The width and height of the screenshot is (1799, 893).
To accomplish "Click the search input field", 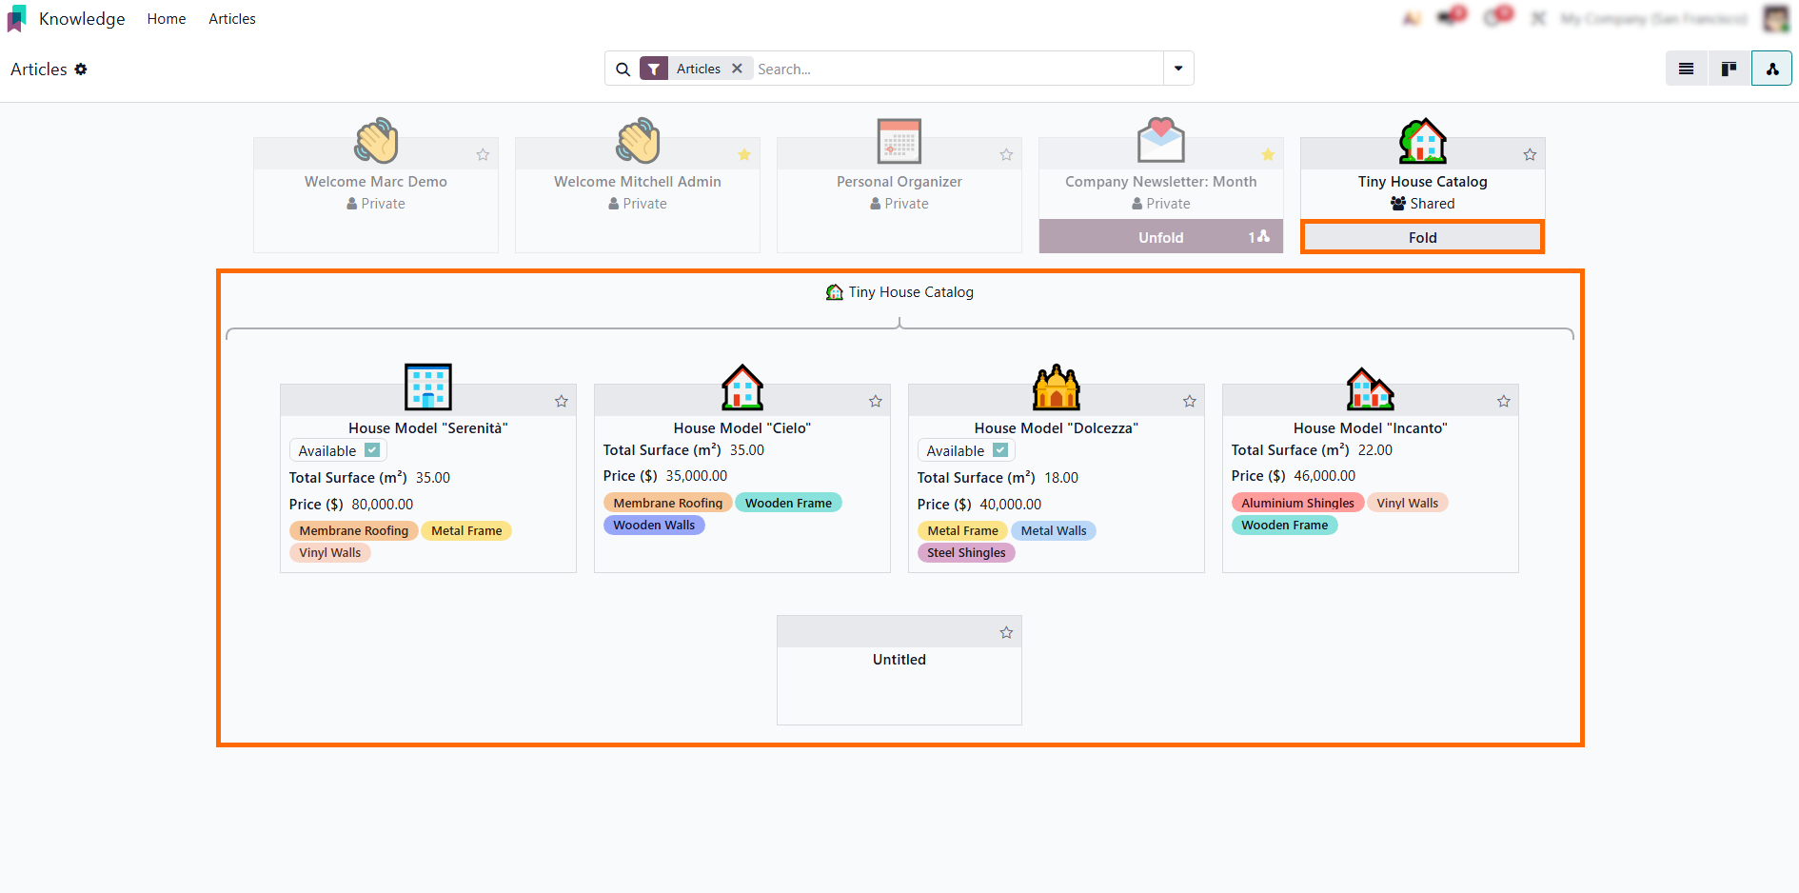I will (x=952, y=69).
